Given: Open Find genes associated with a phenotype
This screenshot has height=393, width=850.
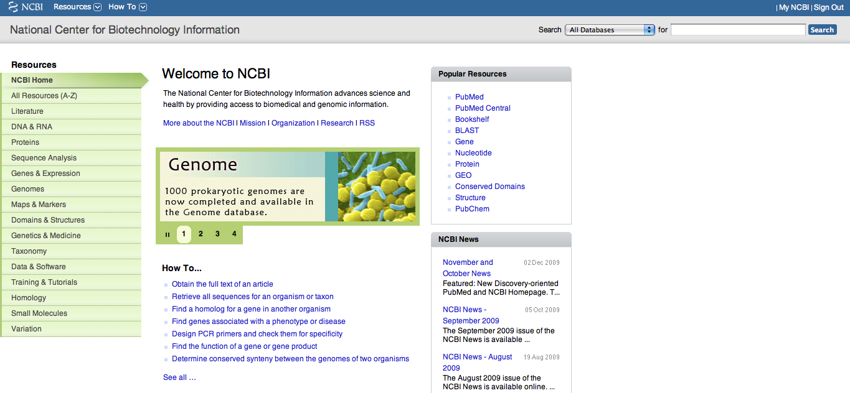Looking at the screenshot, I should click(x=258, y=321).
